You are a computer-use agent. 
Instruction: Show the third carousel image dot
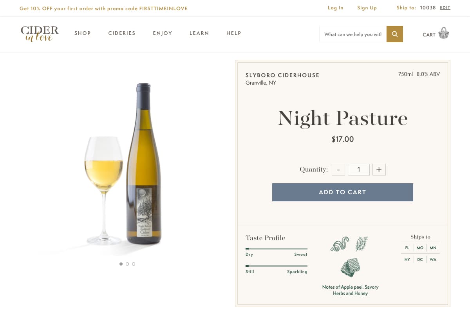(134, 264)
